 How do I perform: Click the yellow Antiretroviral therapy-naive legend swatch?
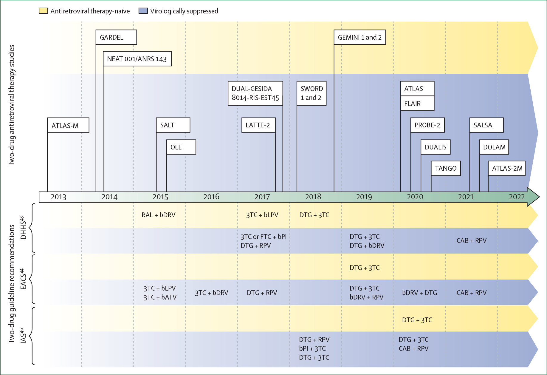point(43,11)
